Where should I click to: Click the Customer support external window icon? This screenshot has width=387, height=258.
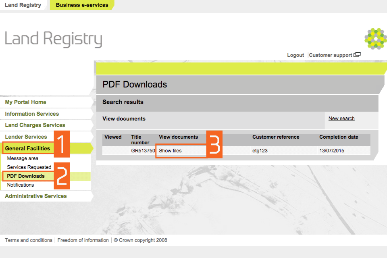pyautogui.click(x=357, y=55)
